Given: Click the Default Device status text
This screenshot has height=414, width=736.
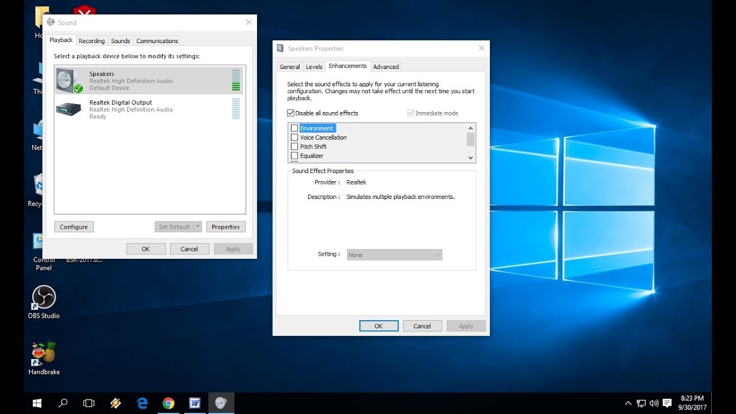Looking at the screenshot, I should click(109, 88).
